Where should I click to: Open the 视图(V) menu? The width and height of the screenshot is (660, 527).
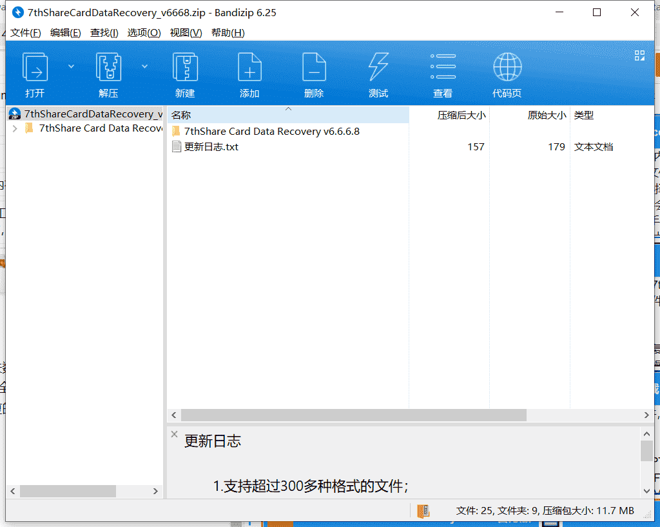click(x=186, y=32)
